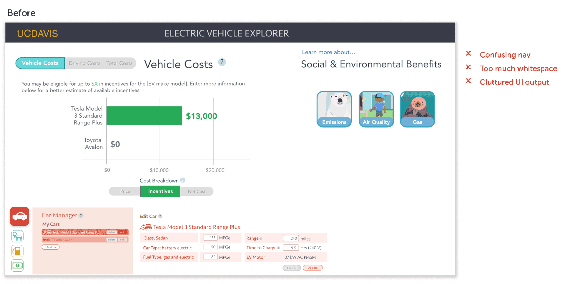Click the My Cars heading
Screen dimensions: 565x284
51,224
